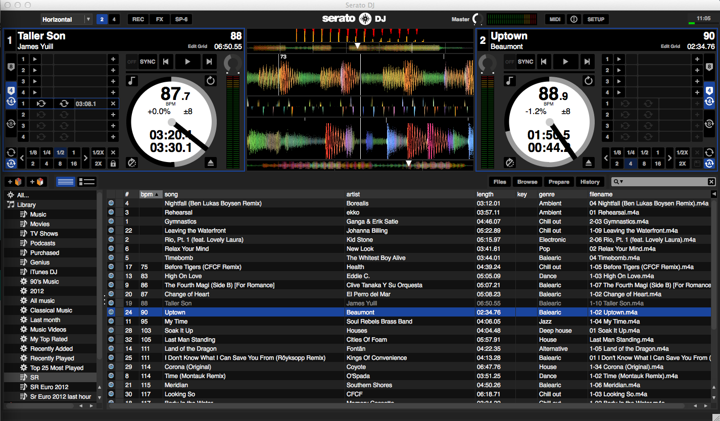The image size is (720, 421).
Task: Eject the track from deck 1
Action: [x=211, y=162]
